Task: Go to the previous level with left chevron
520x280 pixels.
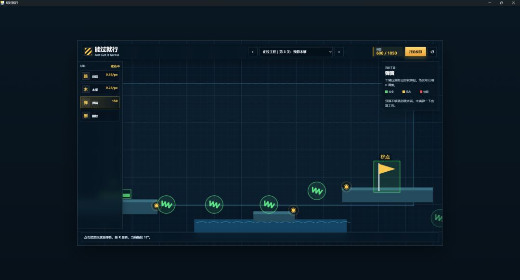Action: click(253, 51)
